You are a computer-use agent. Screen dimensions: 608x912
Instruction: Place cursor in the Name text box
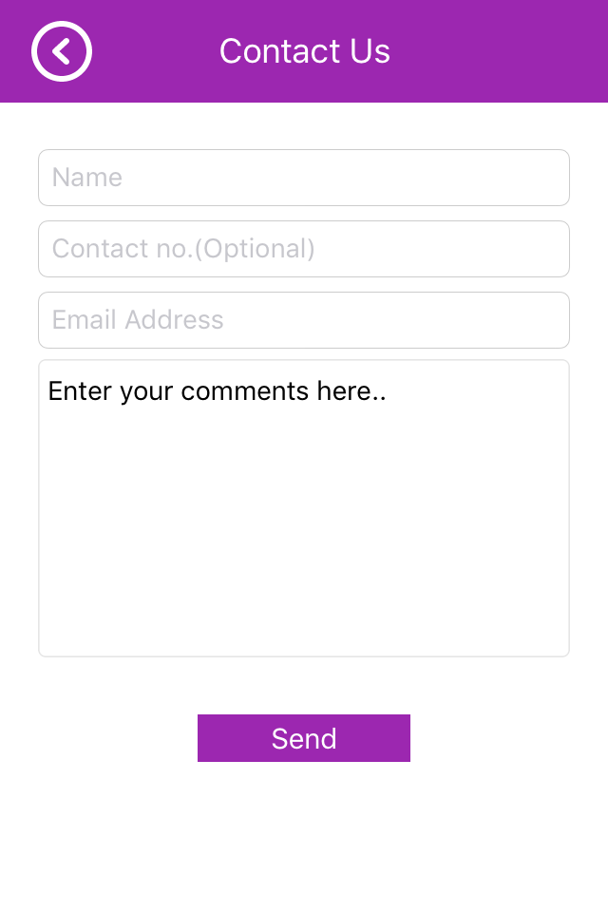(304, 178)
